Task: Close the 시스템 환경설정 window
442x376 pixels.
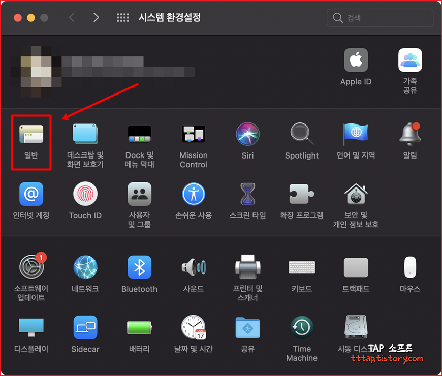Action: click(x=18, y=18)
